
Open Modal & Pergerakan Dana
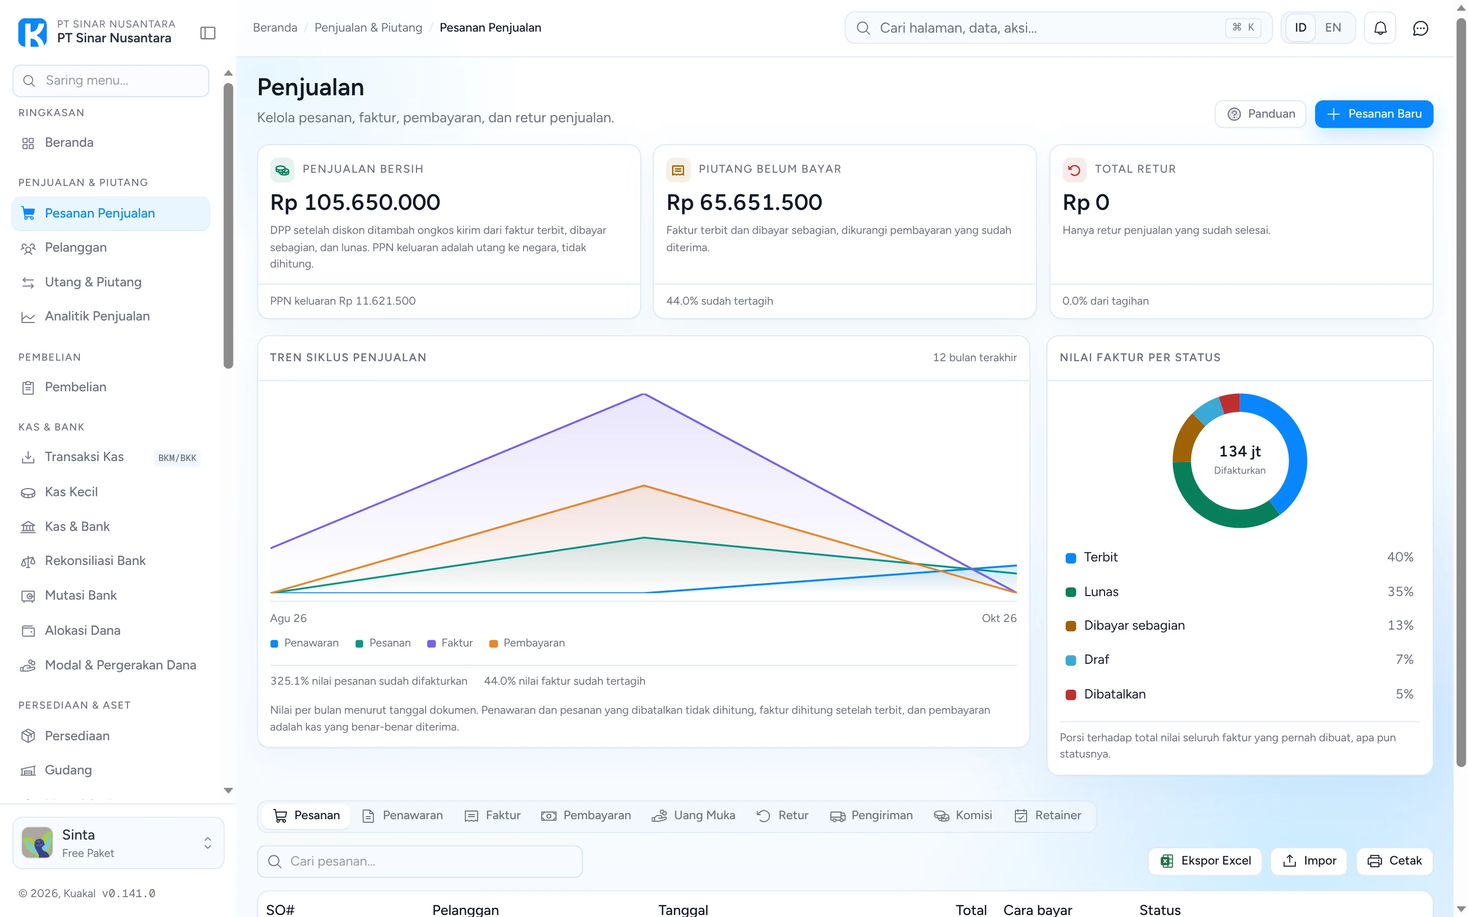pos(111,665)
